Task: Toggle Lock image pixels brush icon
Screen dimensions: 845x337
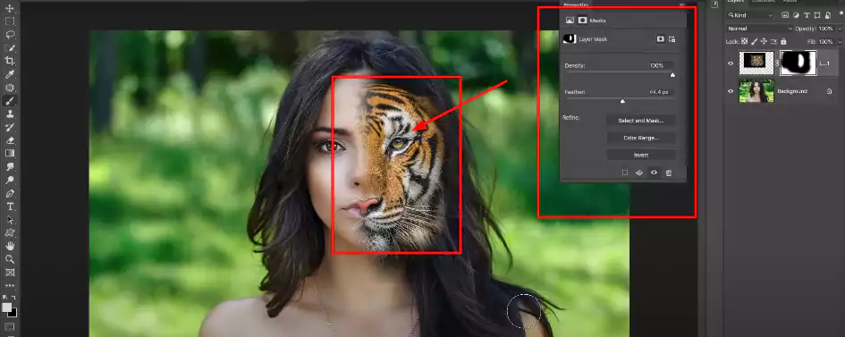Action: [x=755, y=41]
